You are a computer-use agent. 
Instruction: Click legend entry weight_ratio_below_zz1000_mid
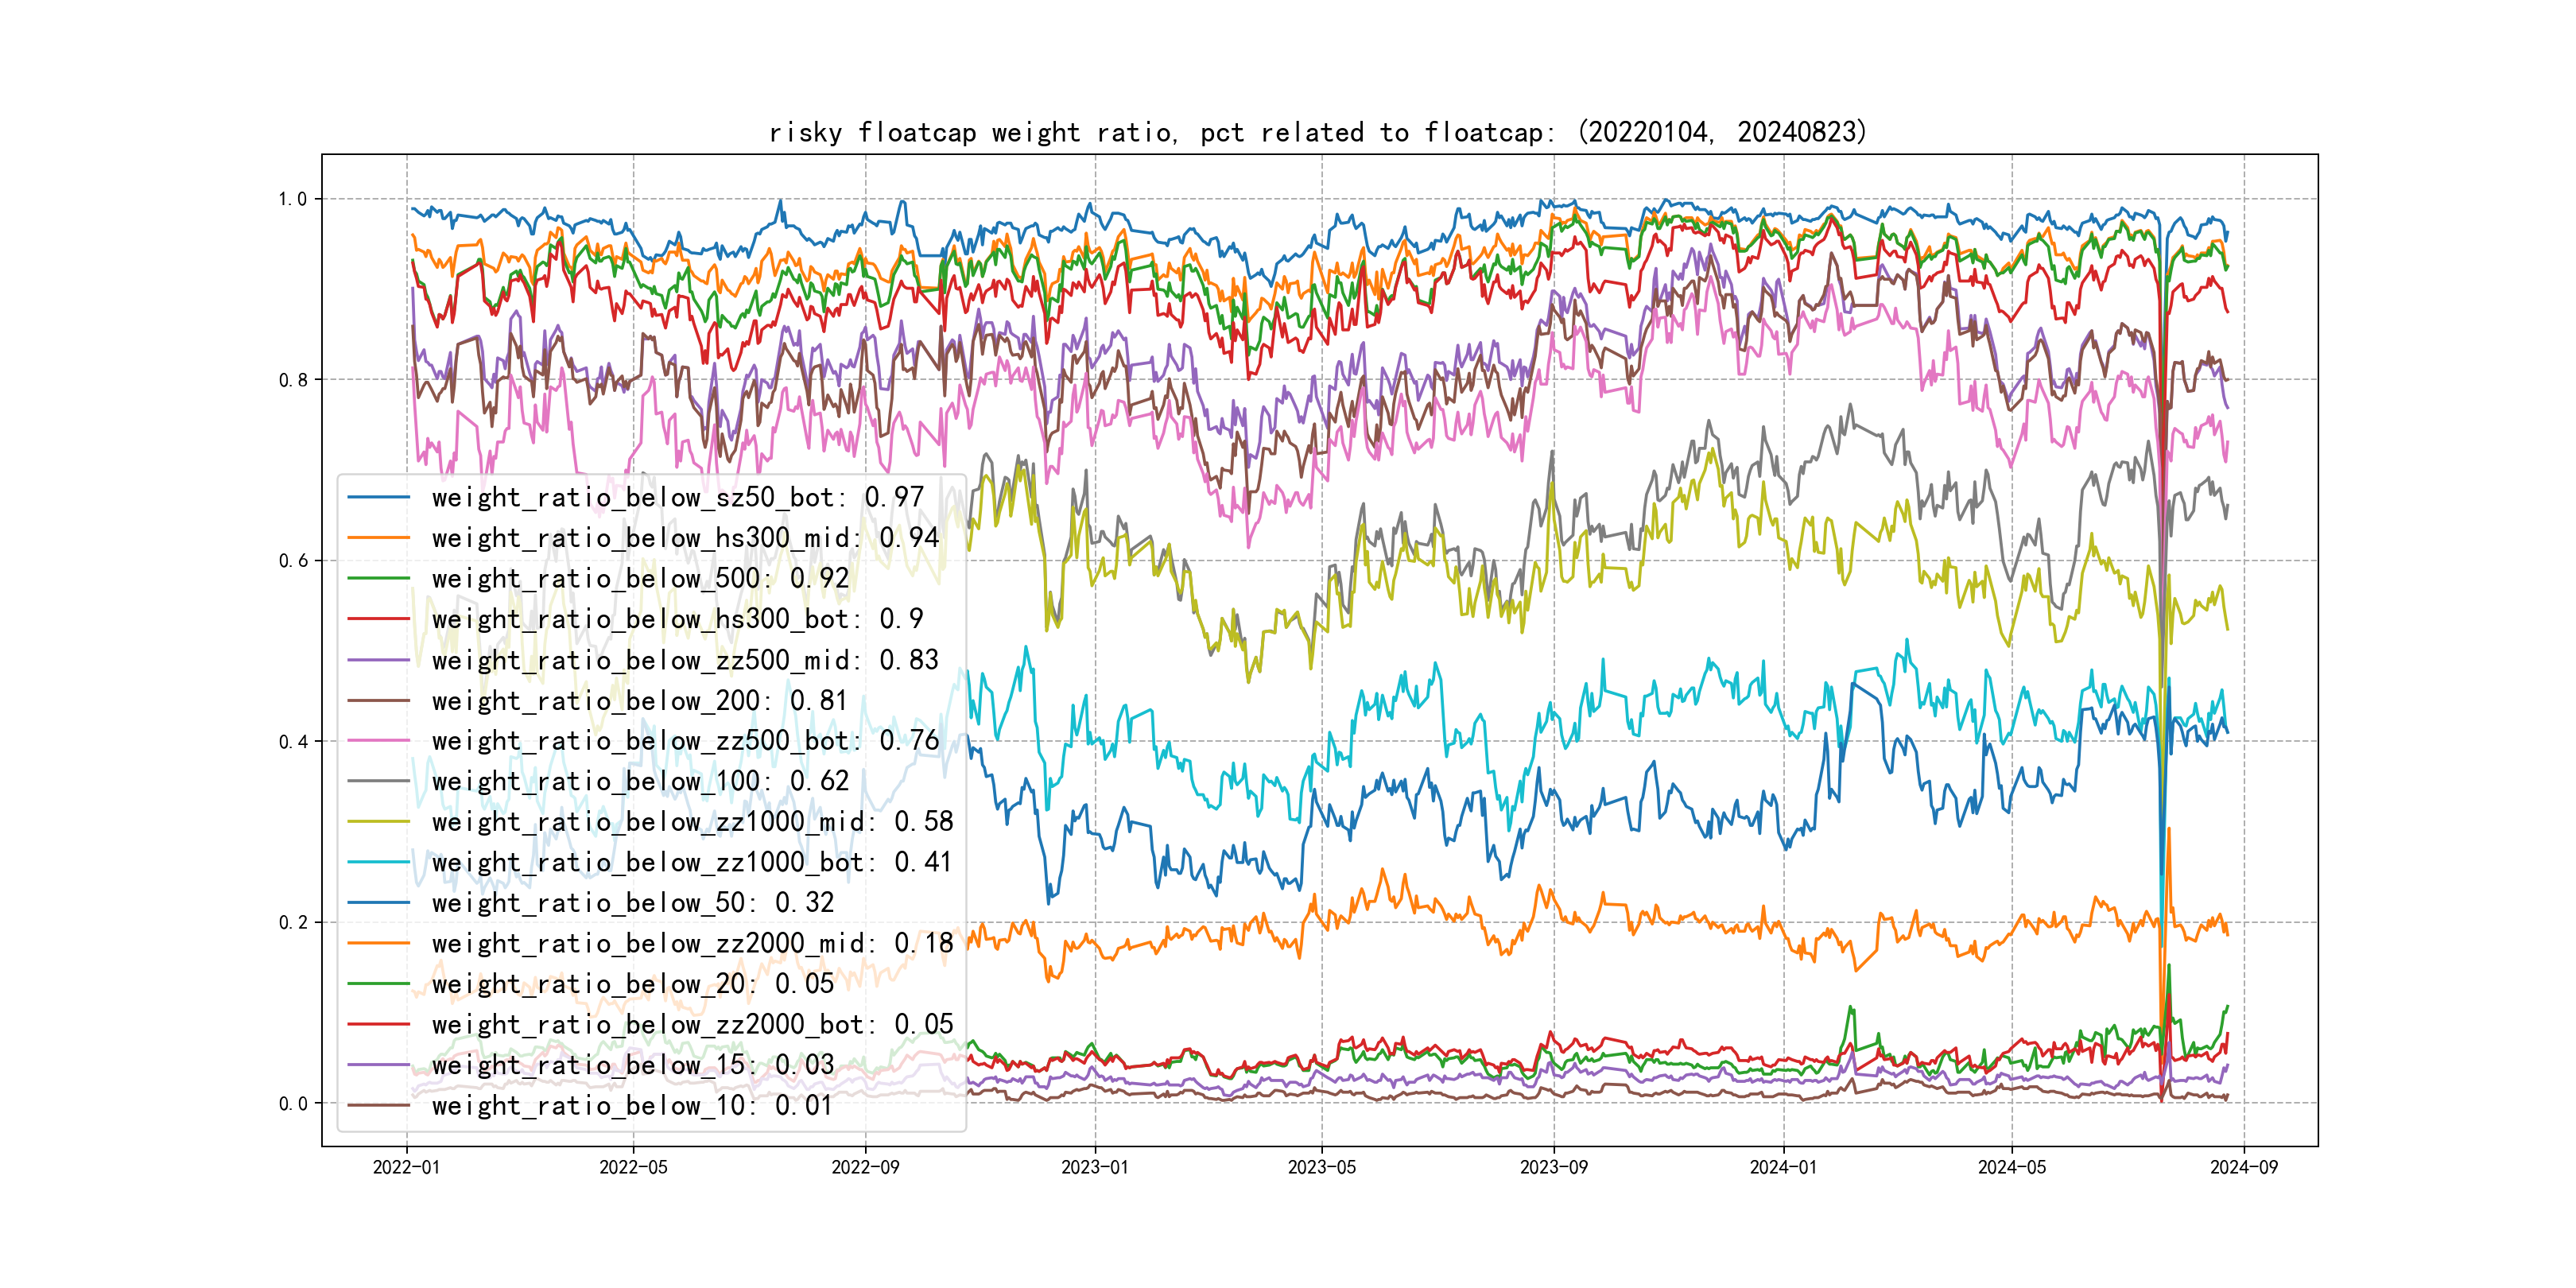point(692,822)
